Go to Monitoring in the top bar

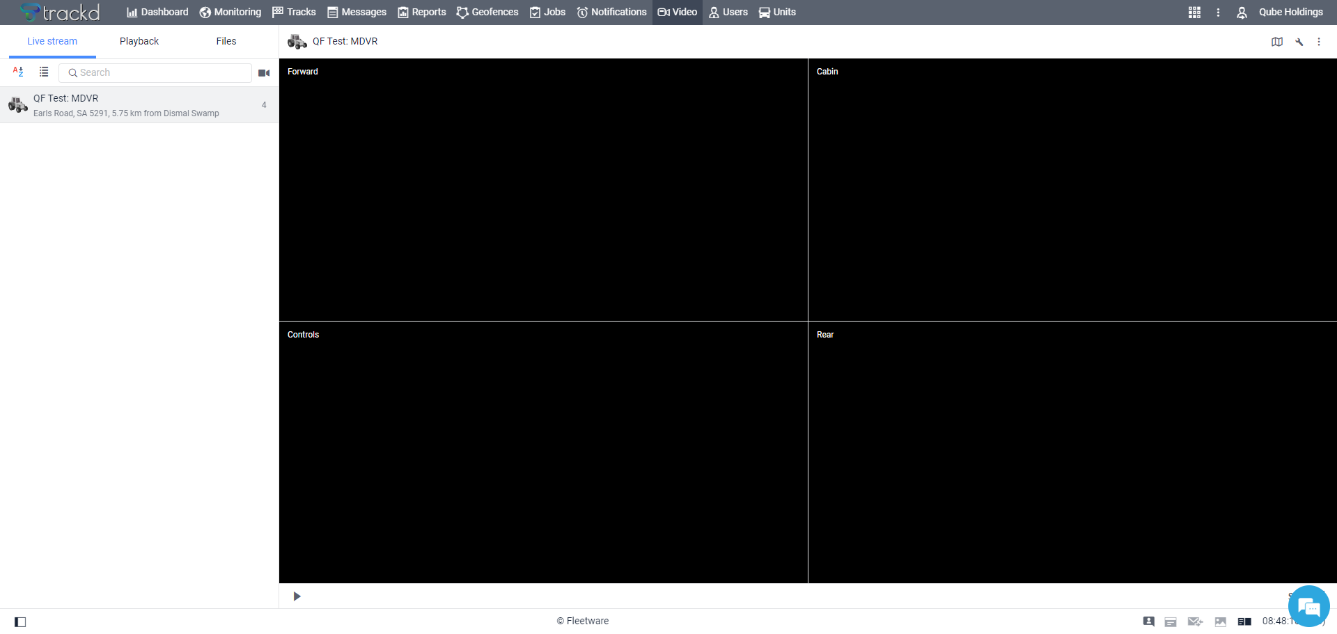pyautogui.click(x=230, y=12)
